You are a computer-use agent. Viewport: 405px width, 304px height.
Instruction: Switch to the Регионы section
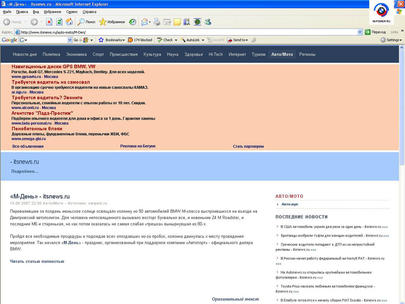coord(307,54)
